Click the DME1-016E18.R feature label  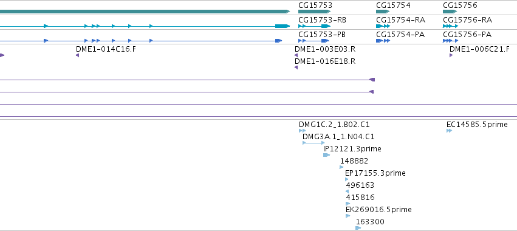pos(325,61)
